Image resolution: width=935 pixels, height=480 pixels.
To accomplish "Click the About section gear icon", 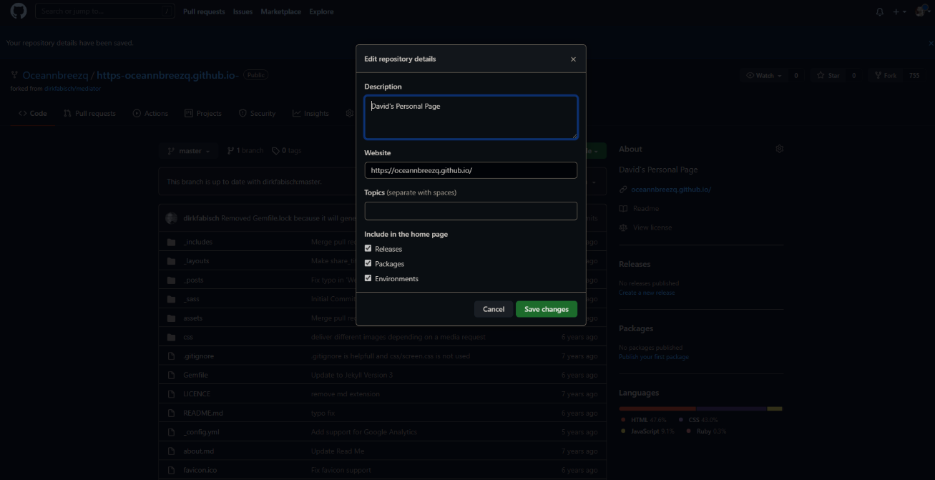I will (779, 149).
